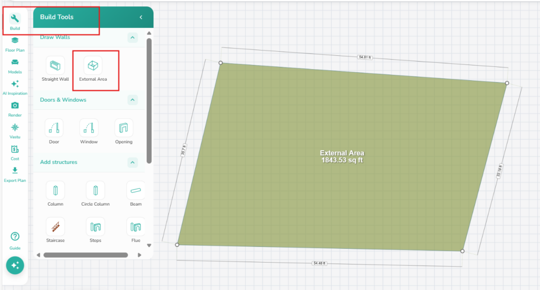Click the horizontal scrollbar in Build Tools

(x=85, y=255)
